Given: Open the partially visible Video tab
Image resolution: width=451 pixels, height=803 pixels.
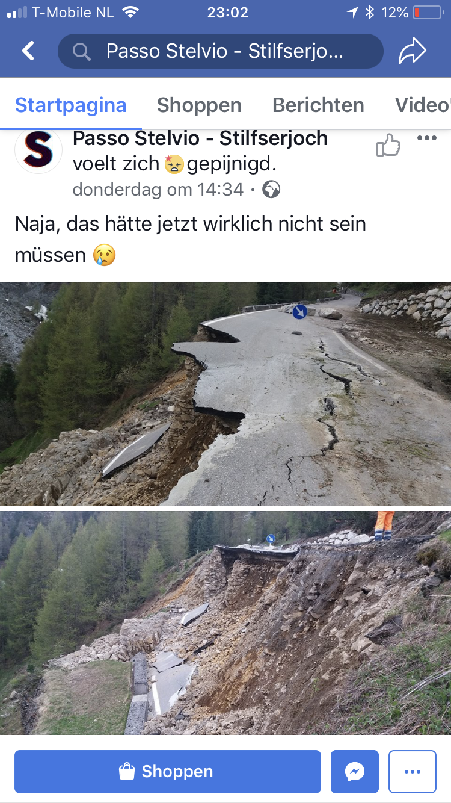Looking at the screenshot, I should (x=423, y=105).
